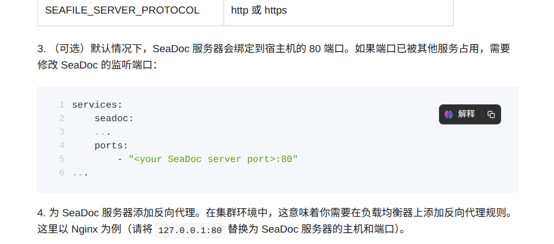Click line number 1 in the code block
This screenshot has height=244, width=554.
tap(62, 105)
